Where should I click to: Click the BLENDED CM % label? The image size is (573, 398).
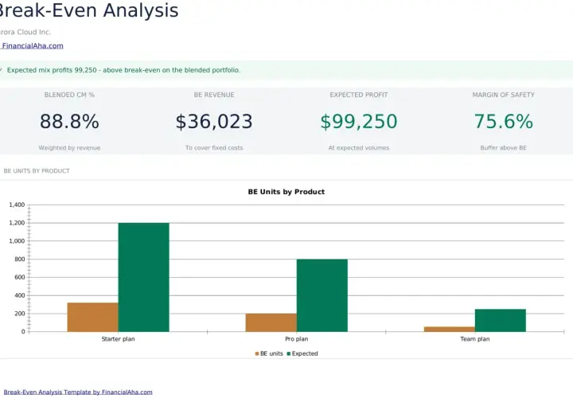[69, 95]
